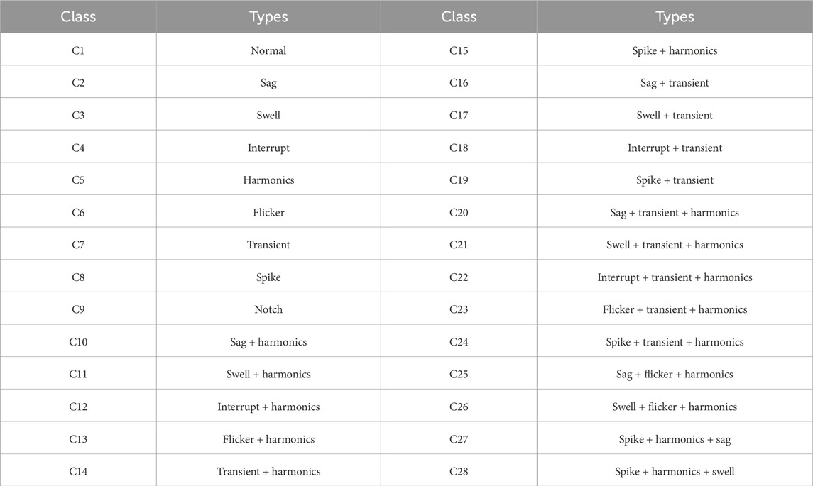The width and height of the screenshot is (813, 486).
Task: Select the Interrupt + harmonics cell
Action: point(268,407)
